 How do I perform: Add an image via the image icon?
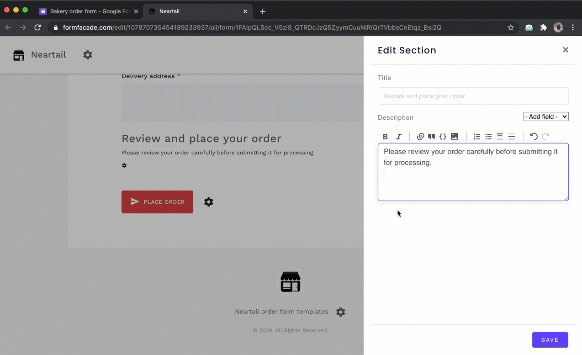coord(454,136)
